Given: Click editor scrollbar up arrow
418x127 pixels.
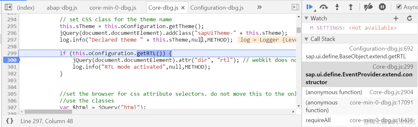Looking at the screenshot, I should point(298,16).
